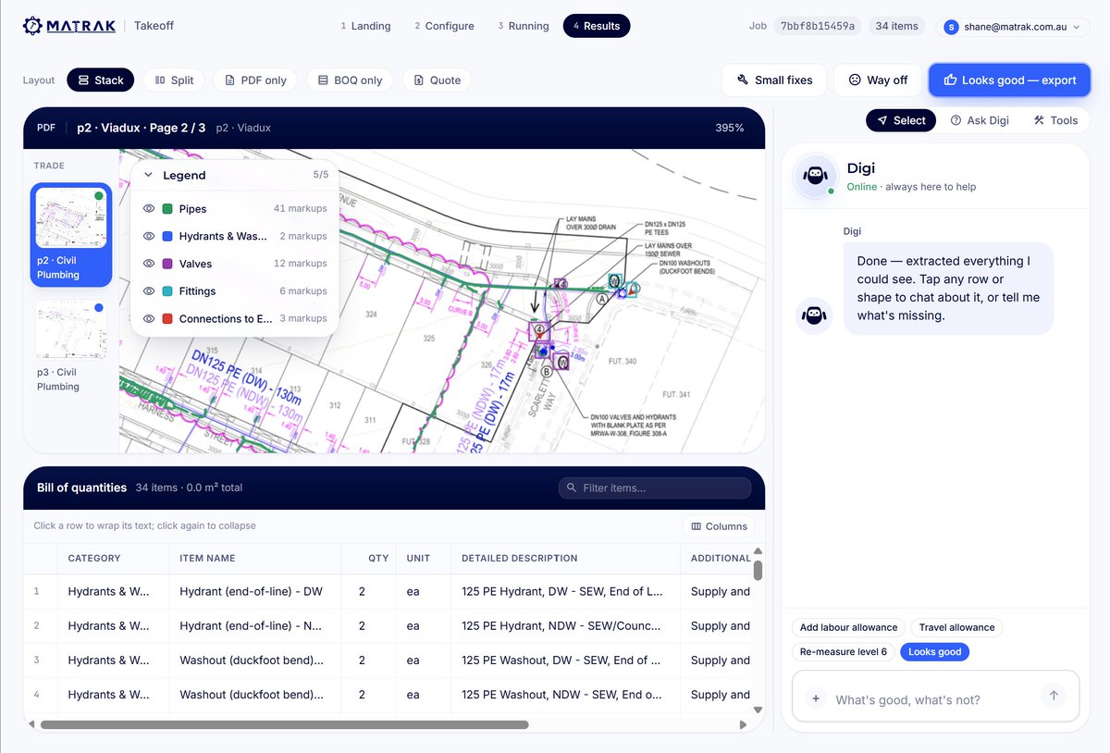Select the p3 Civil Plumbing page thumbnail
The image size is (1110, 753).
tap(71, 347)
